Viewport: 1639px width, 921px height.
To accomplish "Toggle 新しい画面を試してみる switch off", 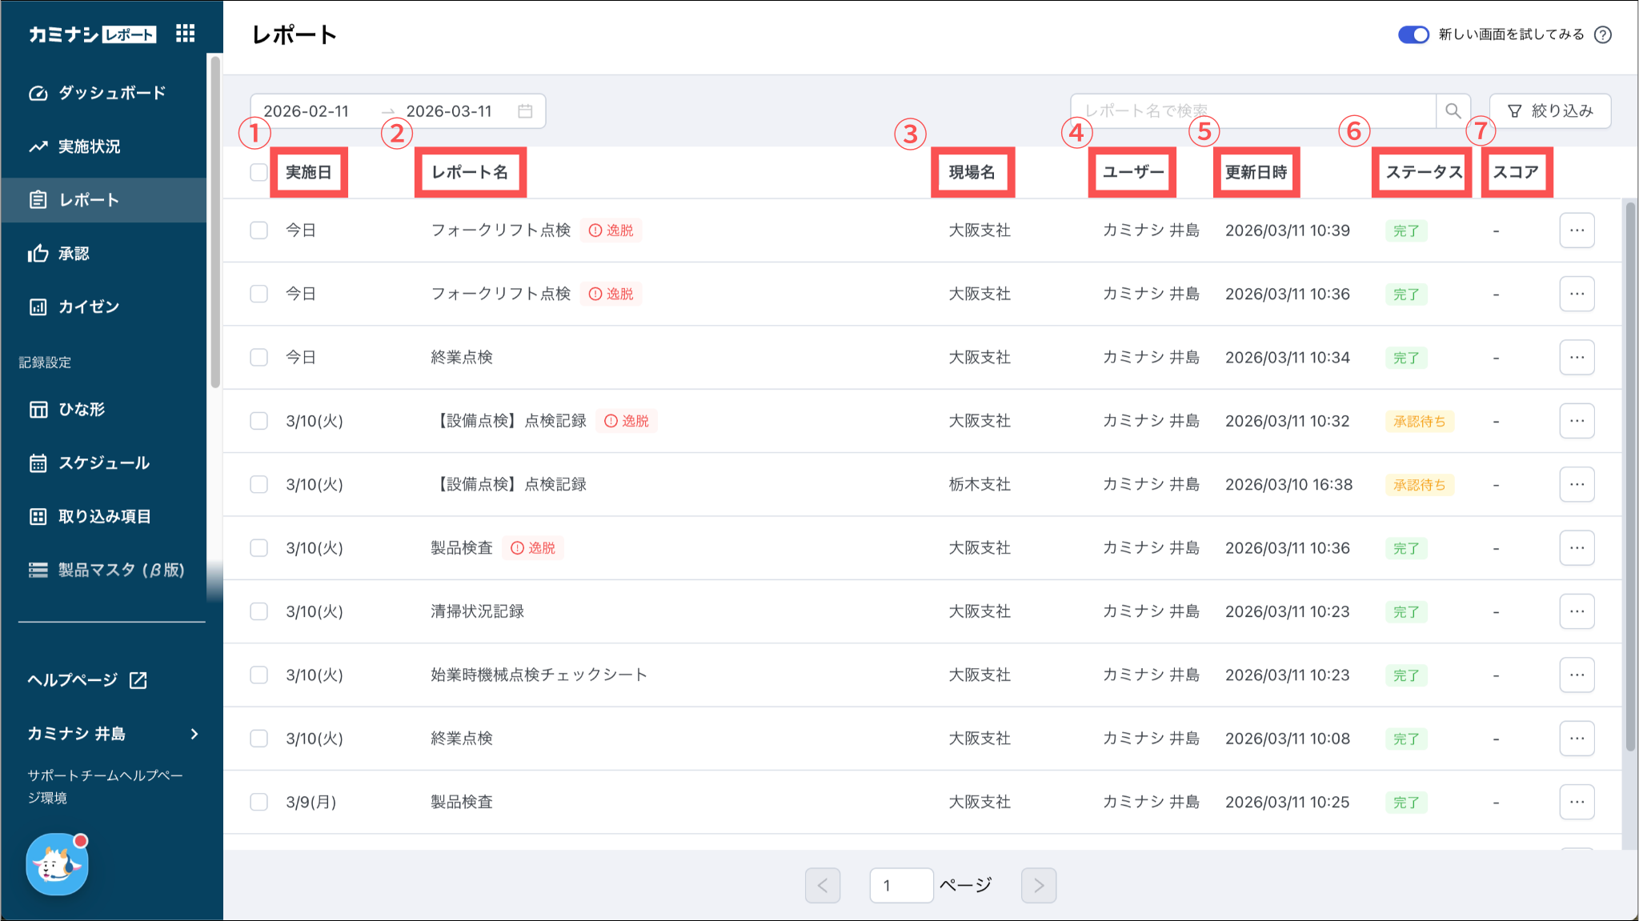I will (1413, 34).
